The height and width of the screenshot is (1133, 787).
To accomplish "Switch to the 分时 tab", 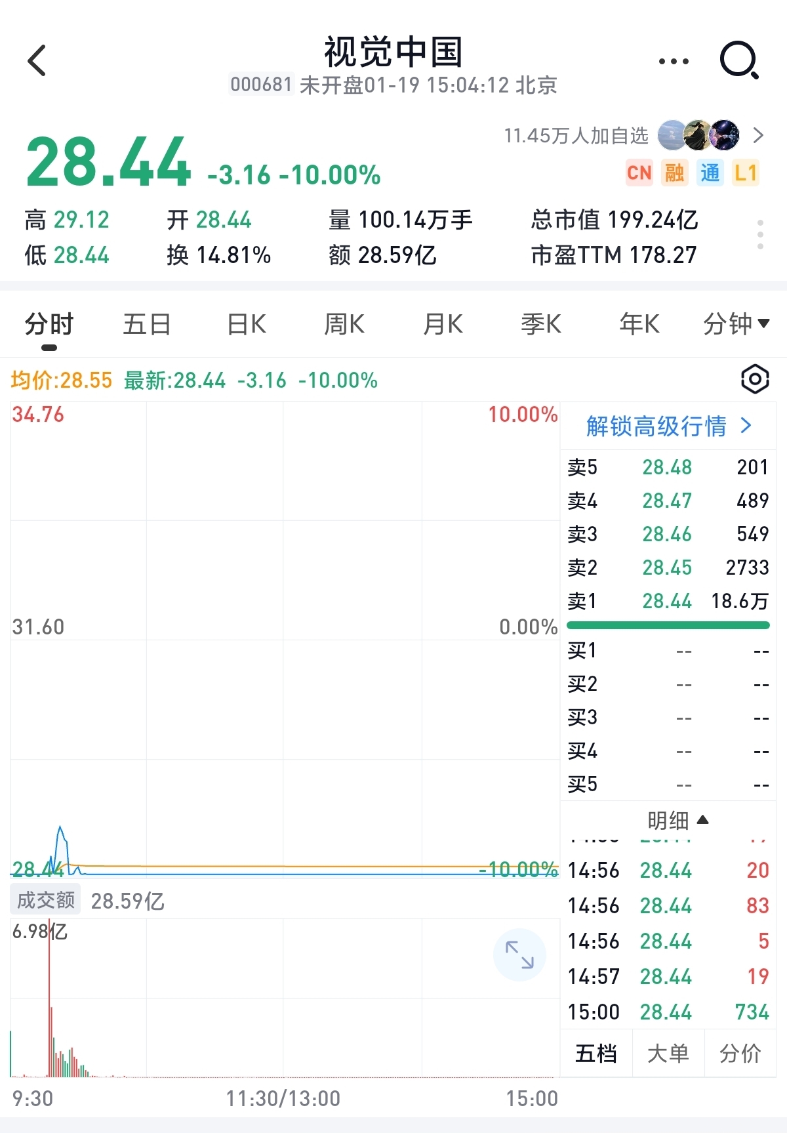I will click(x=49, y=324).
